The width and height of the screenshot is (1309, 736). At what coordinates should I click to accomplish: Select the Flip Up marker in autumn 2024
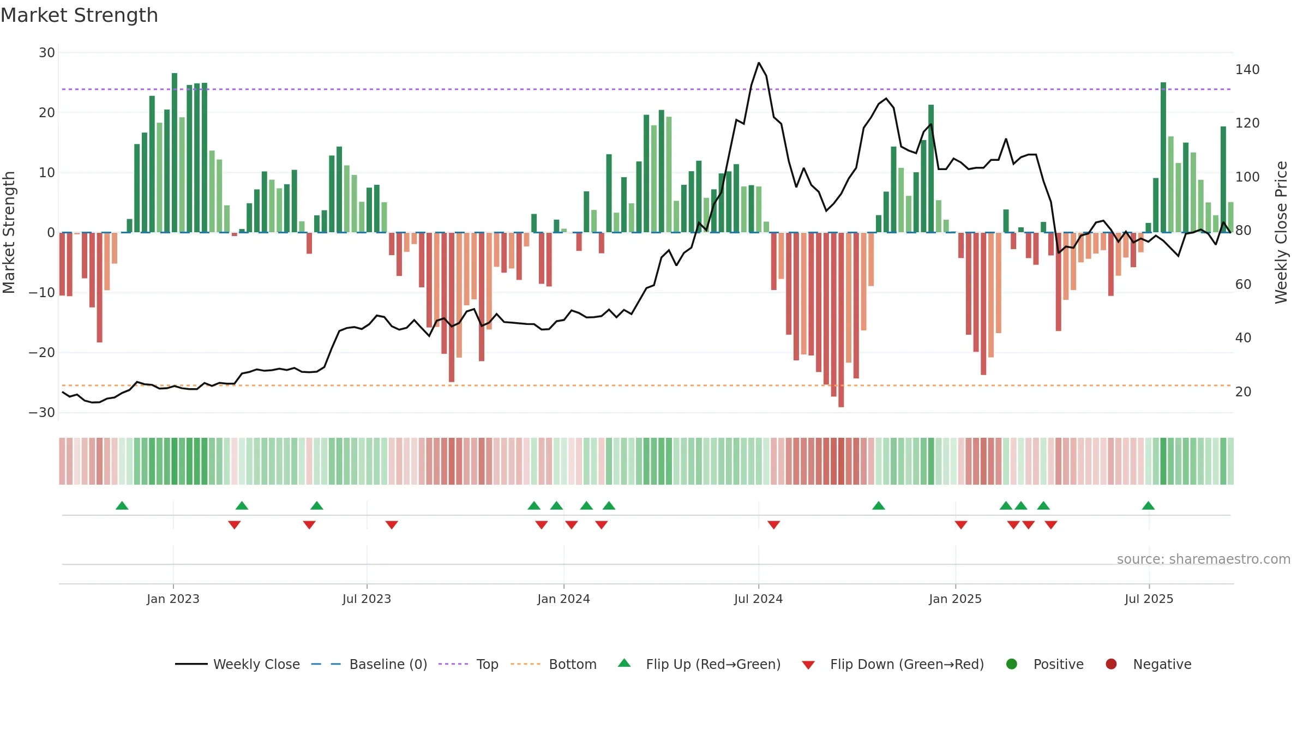(x=879, y=505)
